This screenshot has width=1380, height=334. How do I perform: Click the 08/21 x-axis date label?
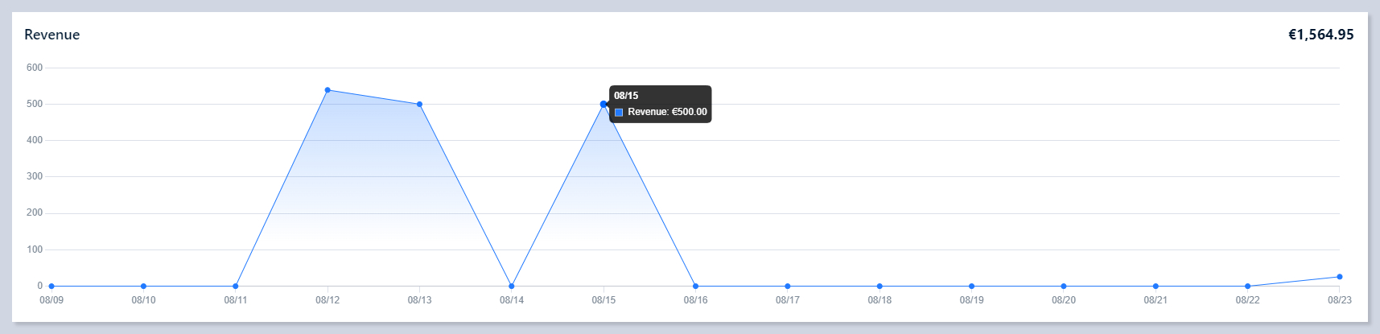[x=1155, y=300]
